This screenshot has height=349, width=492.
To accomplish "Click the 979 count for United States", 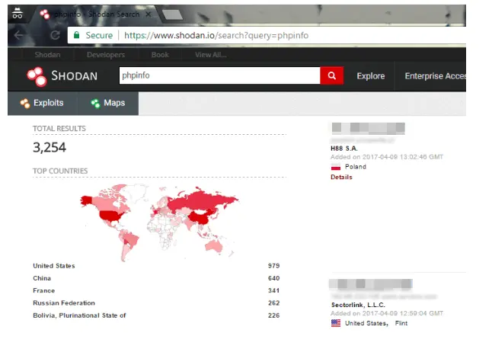I will [273, 266].
